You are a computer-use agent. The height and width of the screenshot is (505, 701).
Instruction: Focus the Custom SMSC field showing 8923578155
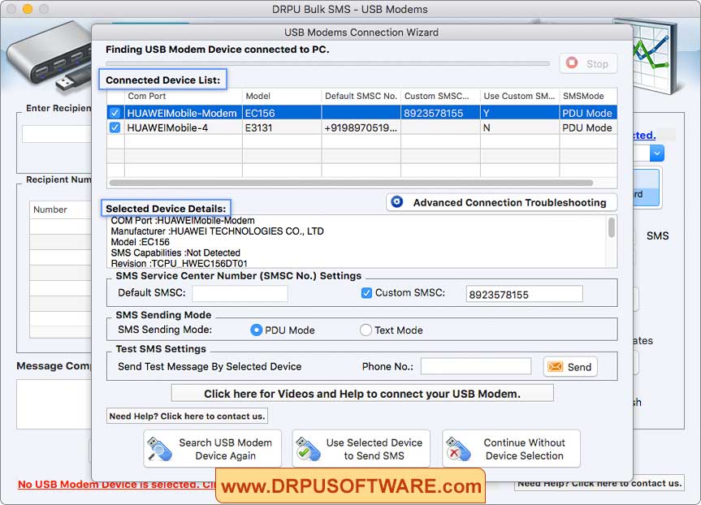click(x=524, y=294)
